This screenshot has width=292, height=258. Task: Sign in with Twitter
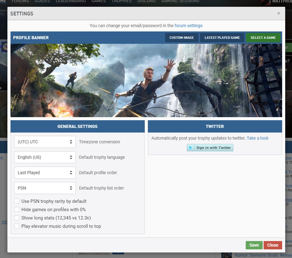tap(210, 148)
